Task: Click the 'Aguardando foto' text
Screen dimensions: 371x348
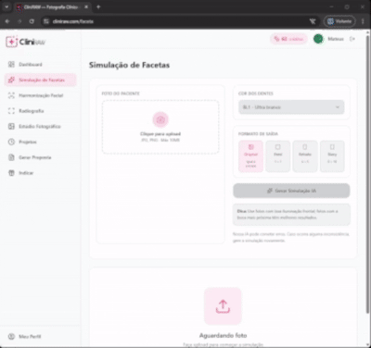Action: click(x=223, y=335)
